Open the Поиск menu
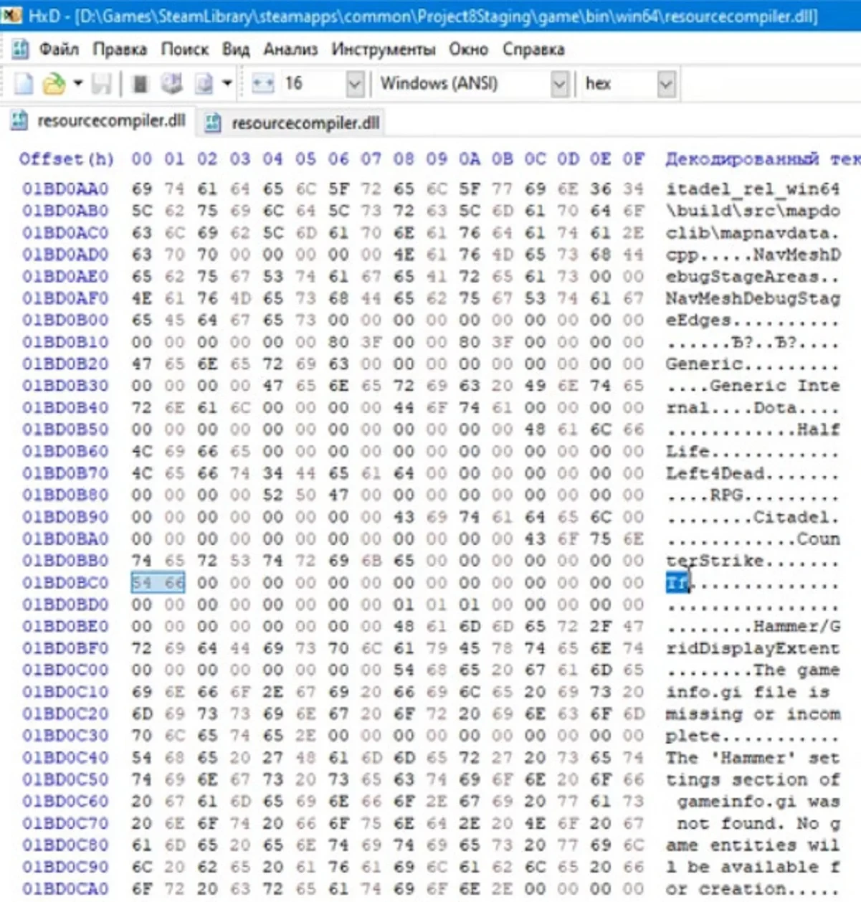861x902 pixels. (184, 49)
